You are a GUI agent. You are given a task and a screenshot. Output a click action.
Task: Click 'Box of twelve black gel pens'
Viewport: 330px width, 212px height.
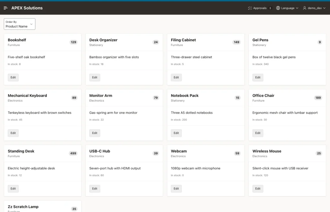point(274,57)
